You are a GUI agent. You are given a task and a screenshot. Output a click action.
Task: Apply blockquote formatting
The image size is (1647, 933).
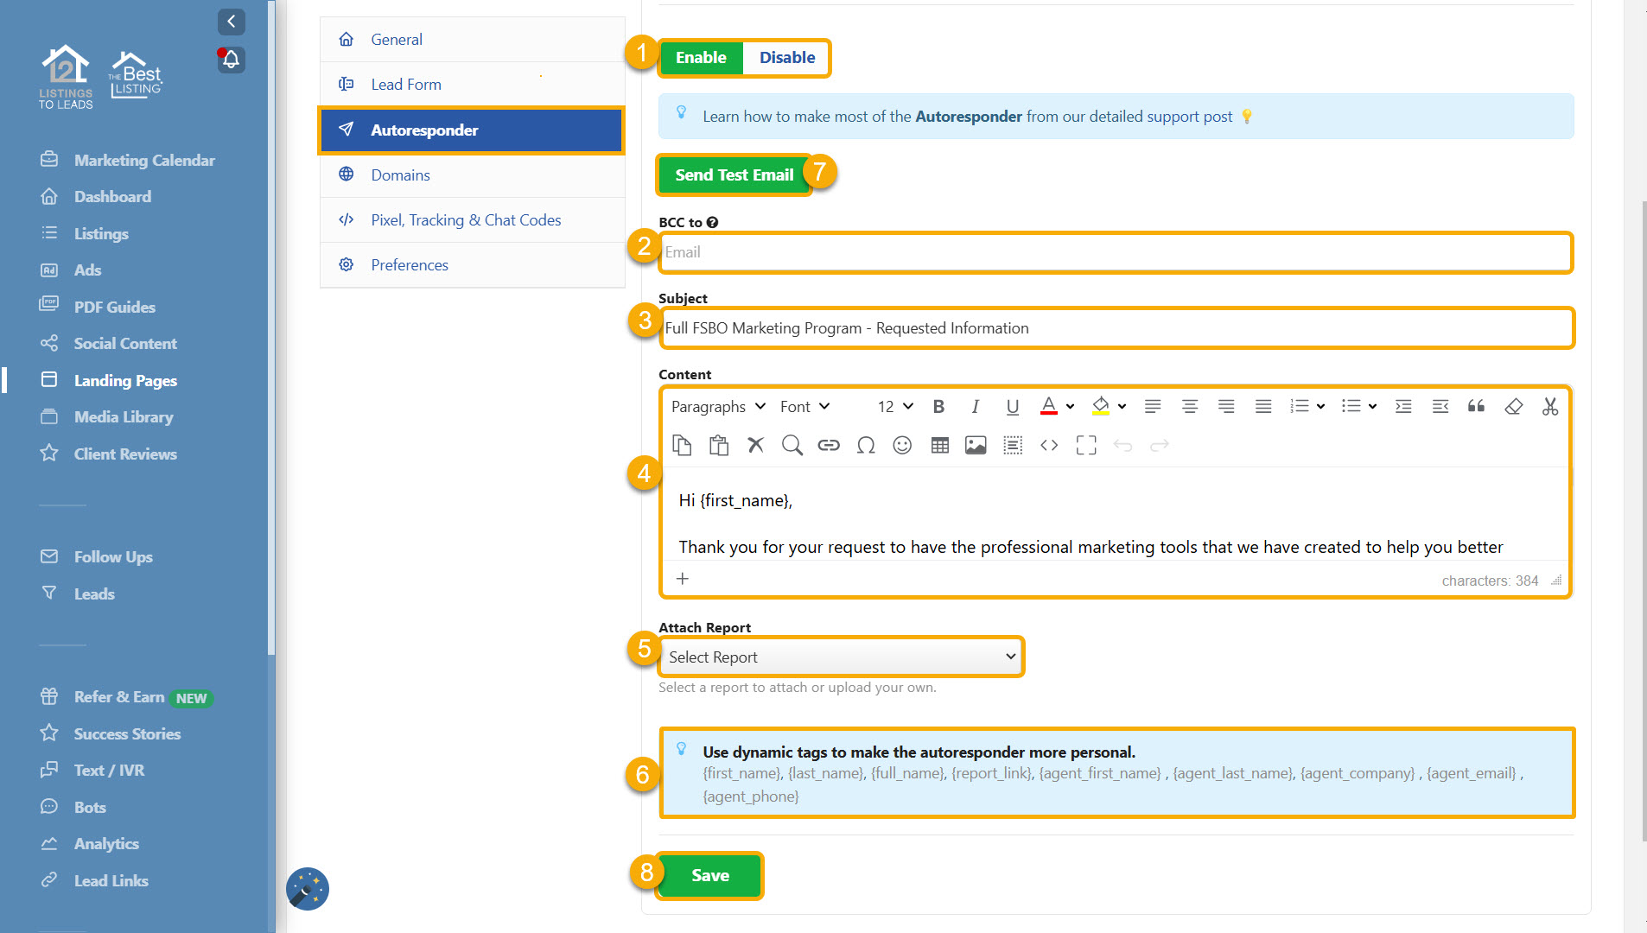tap(1476, 406)
